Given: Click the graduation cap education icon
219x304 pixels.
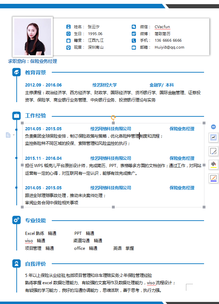Looking at the screenshot, I should click(x=16, y=72).
